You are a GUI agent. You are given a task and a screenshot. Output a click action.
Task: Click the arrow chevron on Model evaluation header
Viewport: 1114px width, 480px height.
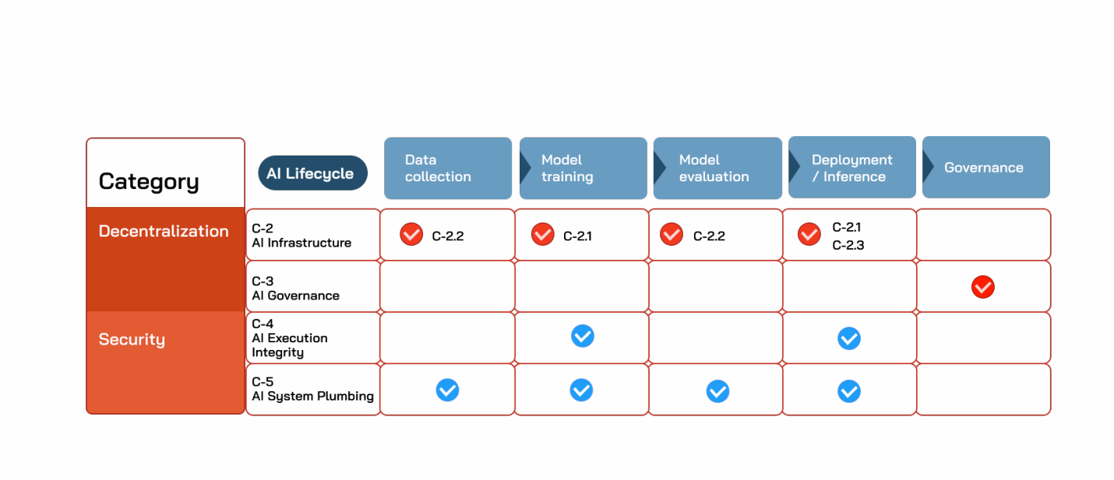pos(660,167)
